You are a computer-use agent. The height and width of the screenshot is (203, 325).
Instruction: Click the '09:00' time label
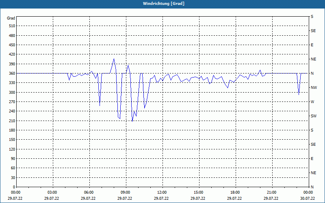125,192
